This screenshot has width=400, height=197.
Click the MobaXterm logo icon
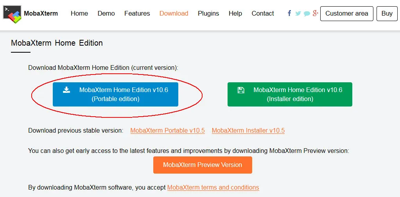point(12,14)
